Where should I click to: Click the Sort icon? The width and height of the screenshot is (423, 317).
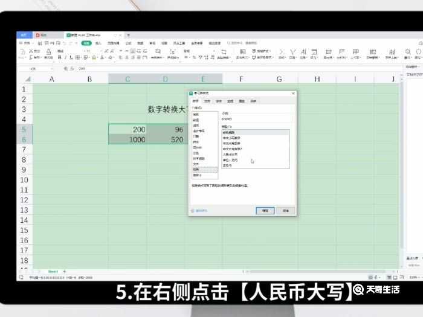[x=303, y=51]
